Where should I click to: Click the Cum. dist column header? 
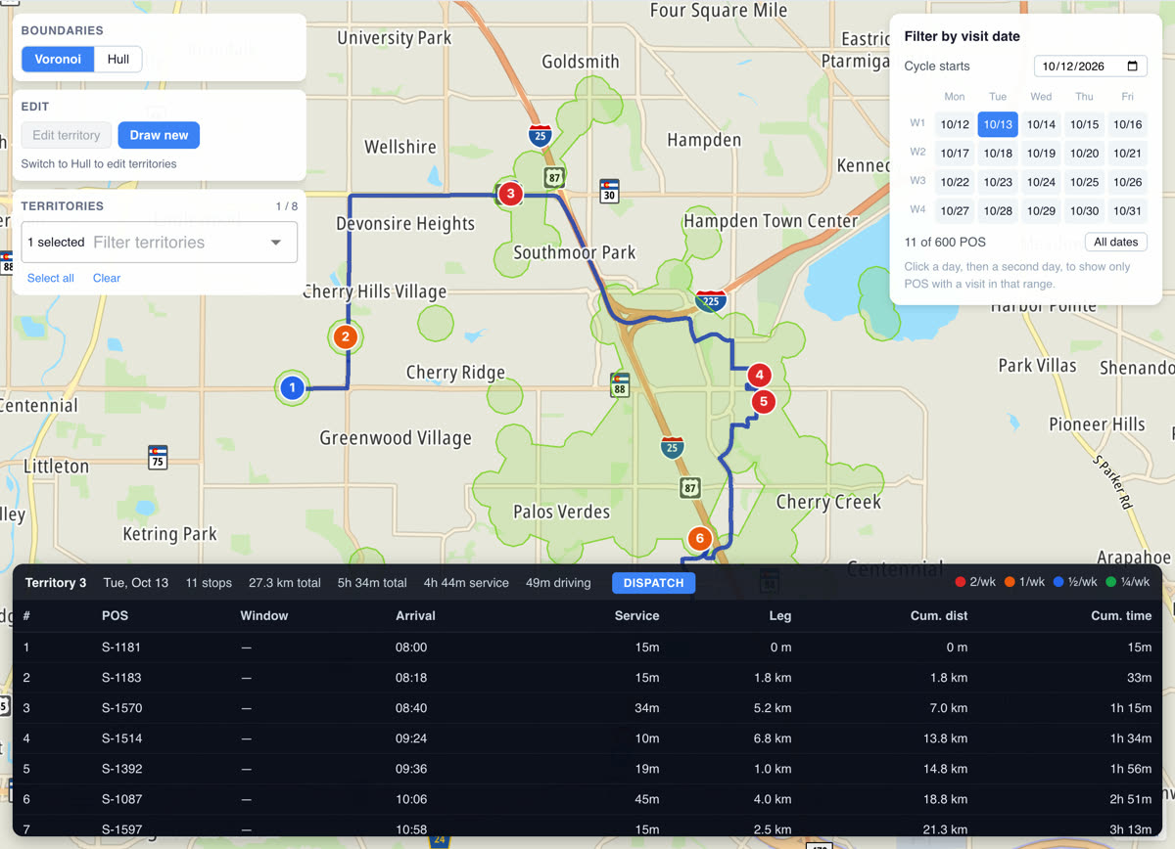point(941,615)
